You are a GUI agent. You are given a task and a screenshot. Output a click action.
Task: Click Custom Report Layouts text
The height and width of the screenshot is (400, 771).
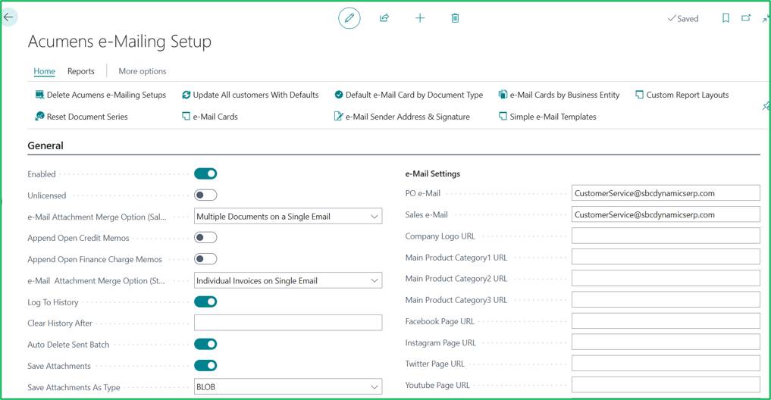coord(688,95)
